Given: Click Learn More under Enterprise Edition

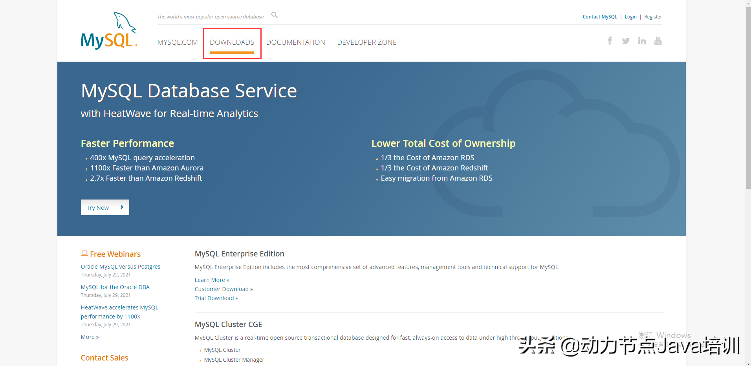Looking at the screenshot, I should click(212, 280).
